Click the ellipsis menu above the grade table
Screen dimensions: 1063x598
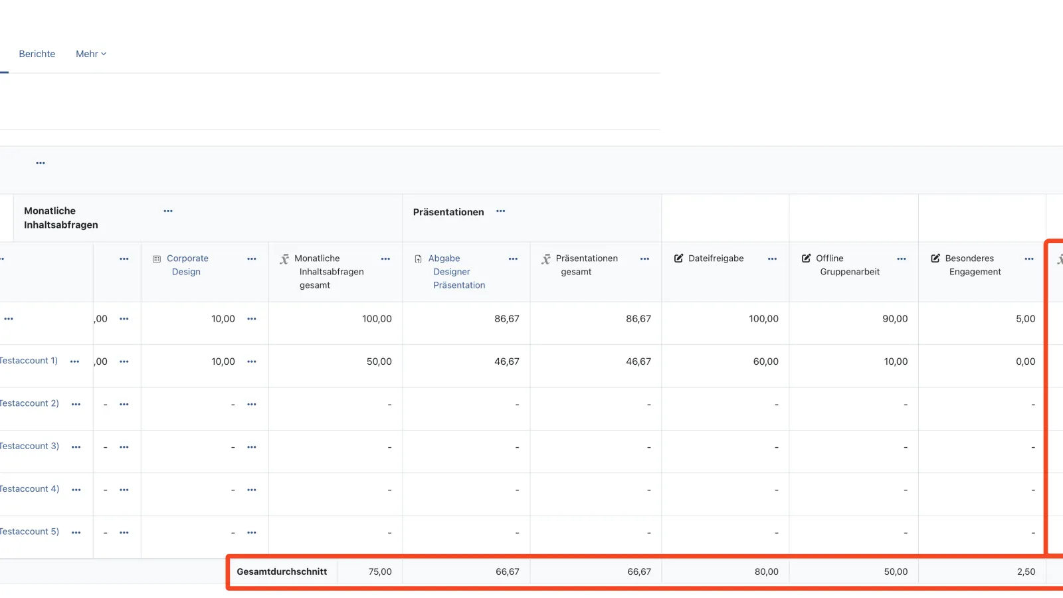[x=41, y=163]
